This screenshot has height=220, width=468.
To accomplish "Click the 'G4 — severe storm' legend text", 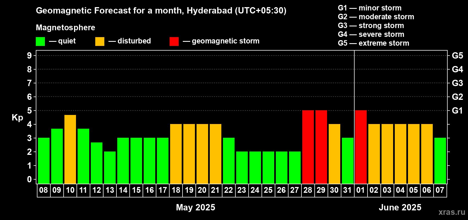I will 371,34.
